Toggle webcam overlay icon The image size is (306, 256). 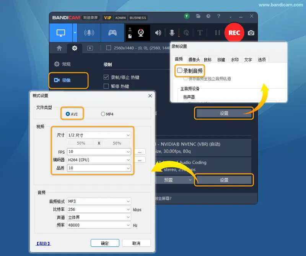(141, 33)
